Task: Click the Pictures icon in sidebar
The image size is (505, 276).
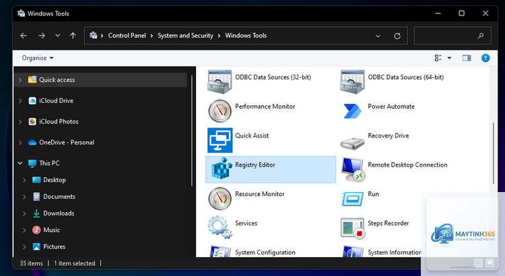Action: (36, 246)
